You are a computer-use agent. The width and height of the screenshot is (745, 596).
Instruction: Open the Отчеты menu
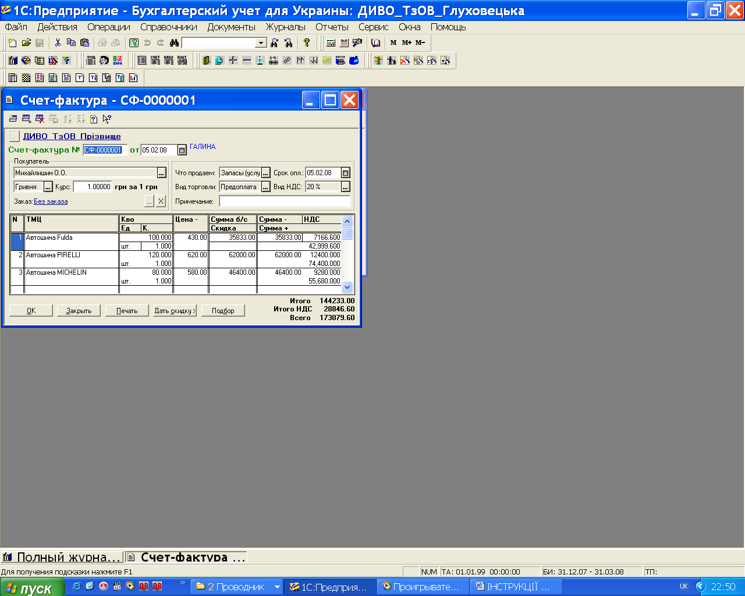332,27
